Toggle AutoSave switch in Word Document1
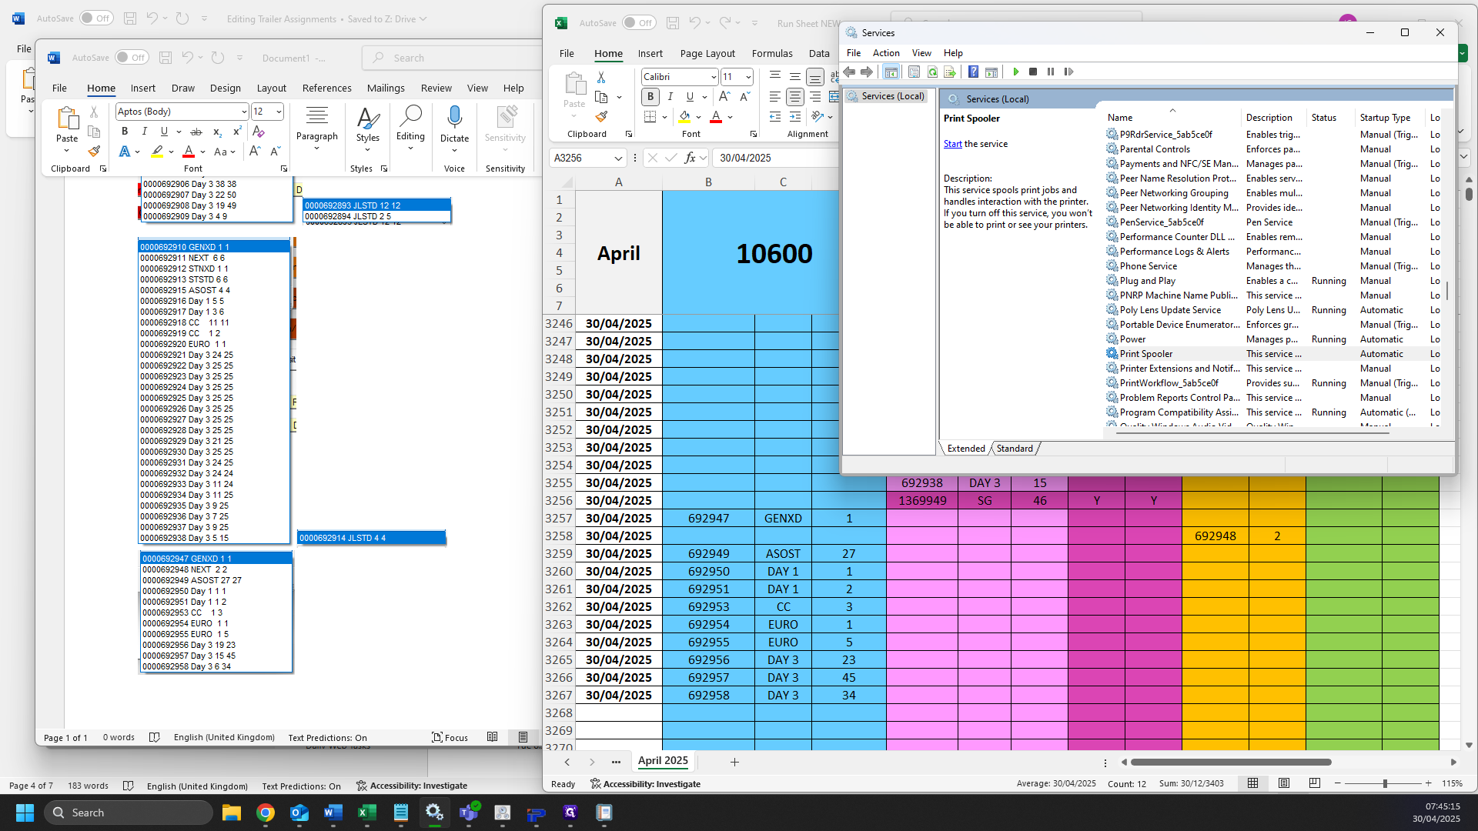The image size is (1478, 831). [x=132, y=58]
